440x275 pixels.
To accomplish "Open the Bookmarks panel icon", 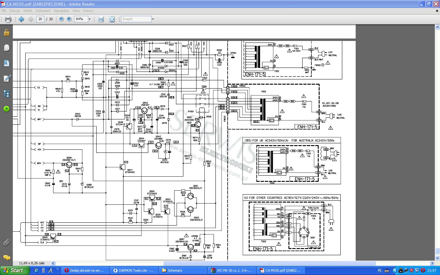I will 6,63.
